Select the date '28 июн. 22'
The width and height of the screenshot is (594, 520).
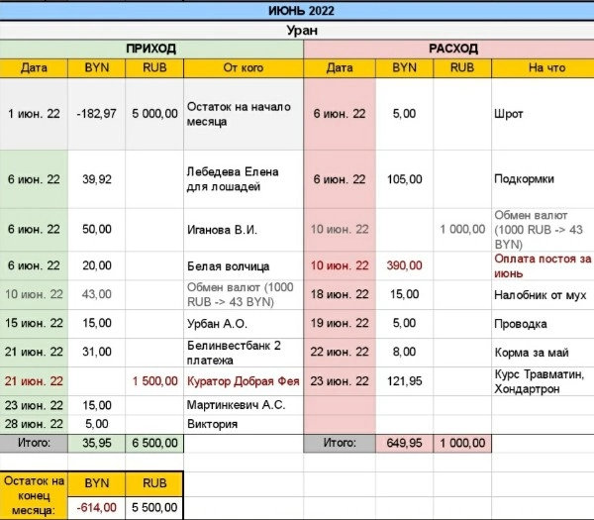coord(34,424)
